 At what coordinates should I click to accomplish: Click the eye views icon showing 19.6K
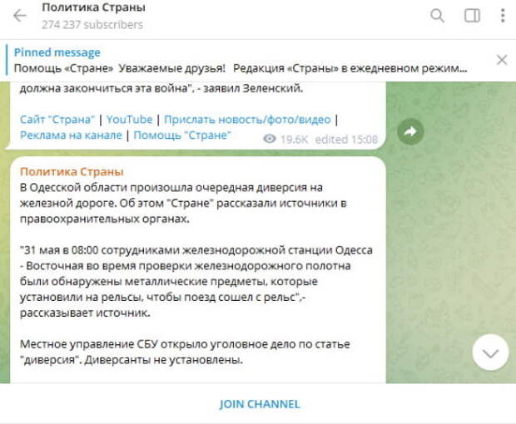click(x=270, y=139)
